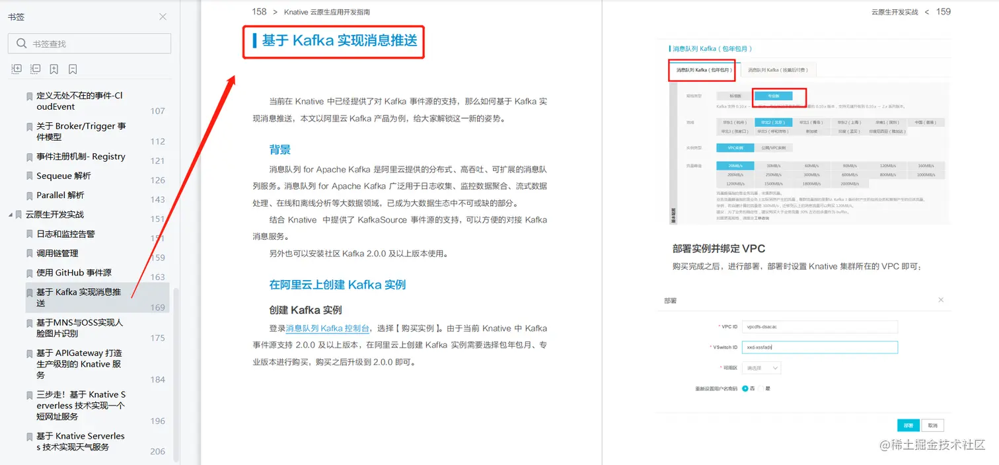Click page number 175 in bookmarks list
Image resolution: width=999 pixels, height=465 pixels.
157,338
